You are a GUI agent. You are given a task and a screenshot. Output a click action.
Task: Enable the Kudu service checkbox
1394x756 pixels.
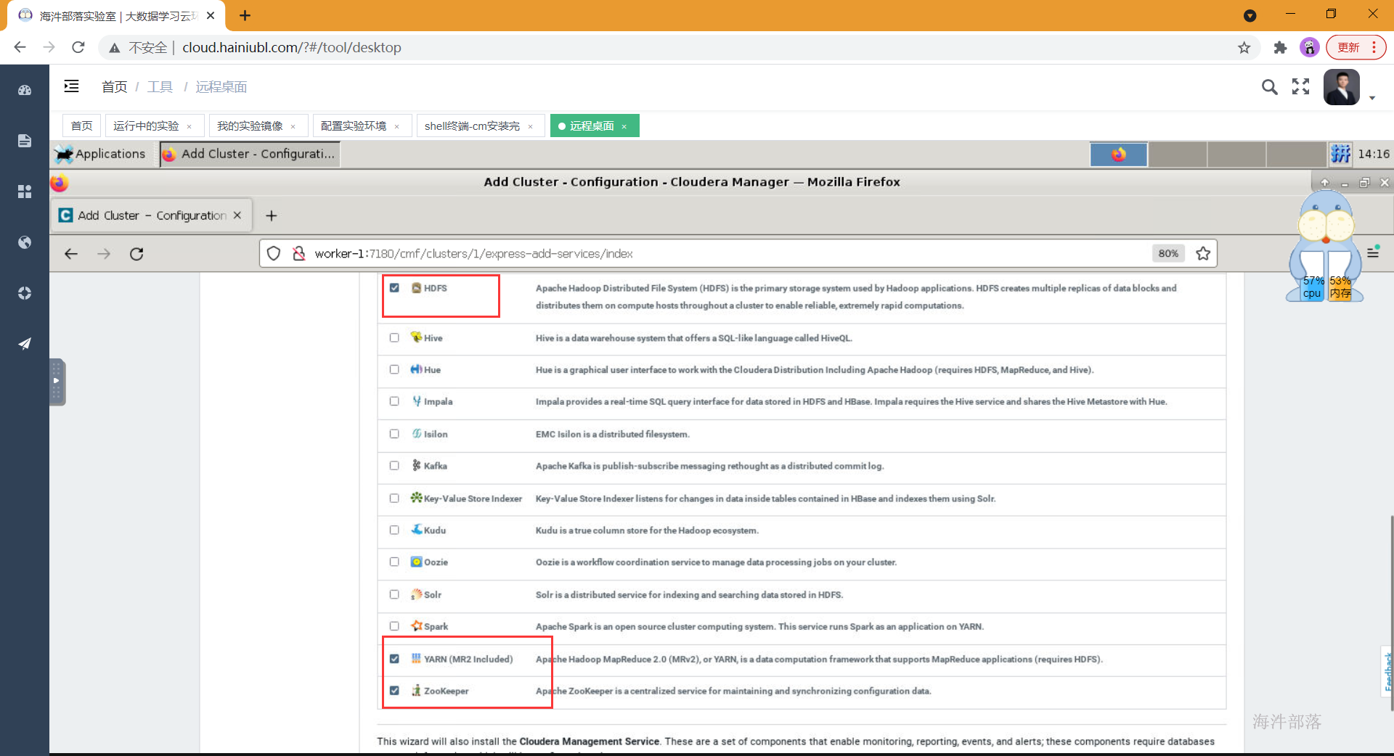click(394, 530)
